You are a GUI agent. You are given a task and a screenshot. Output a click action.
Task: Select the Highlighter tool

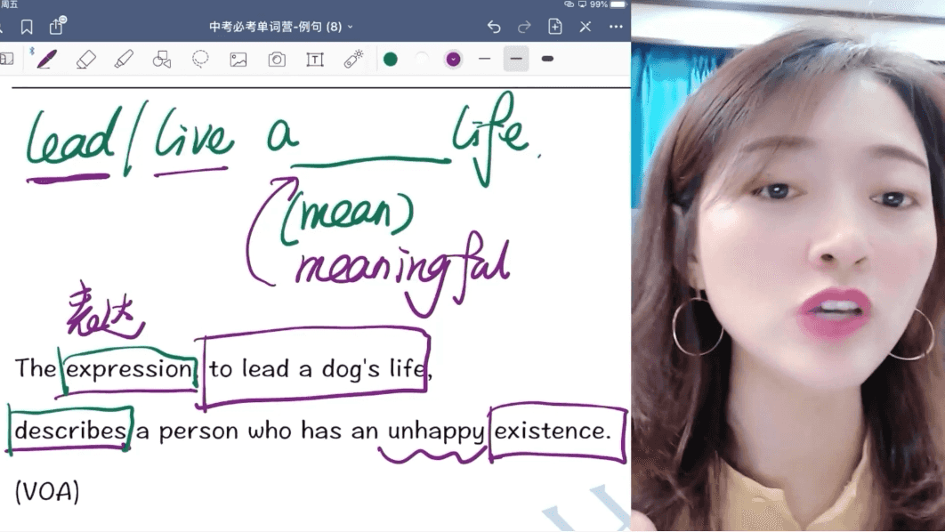(124, 60)
